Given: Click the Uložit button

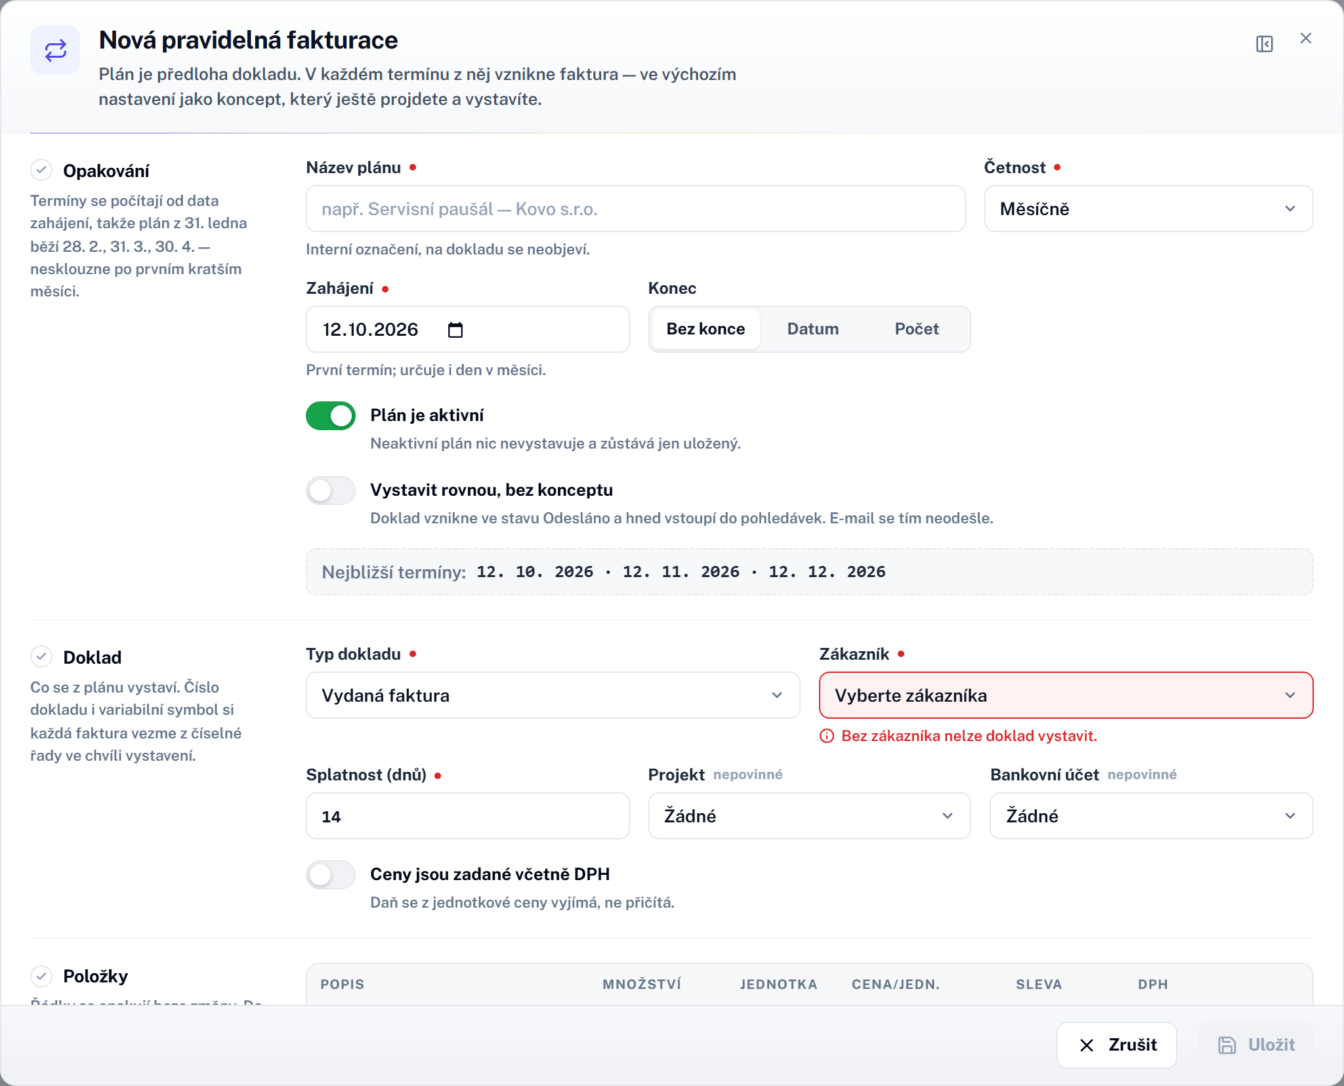Looking at the screenshot, I should 1256,1045.
